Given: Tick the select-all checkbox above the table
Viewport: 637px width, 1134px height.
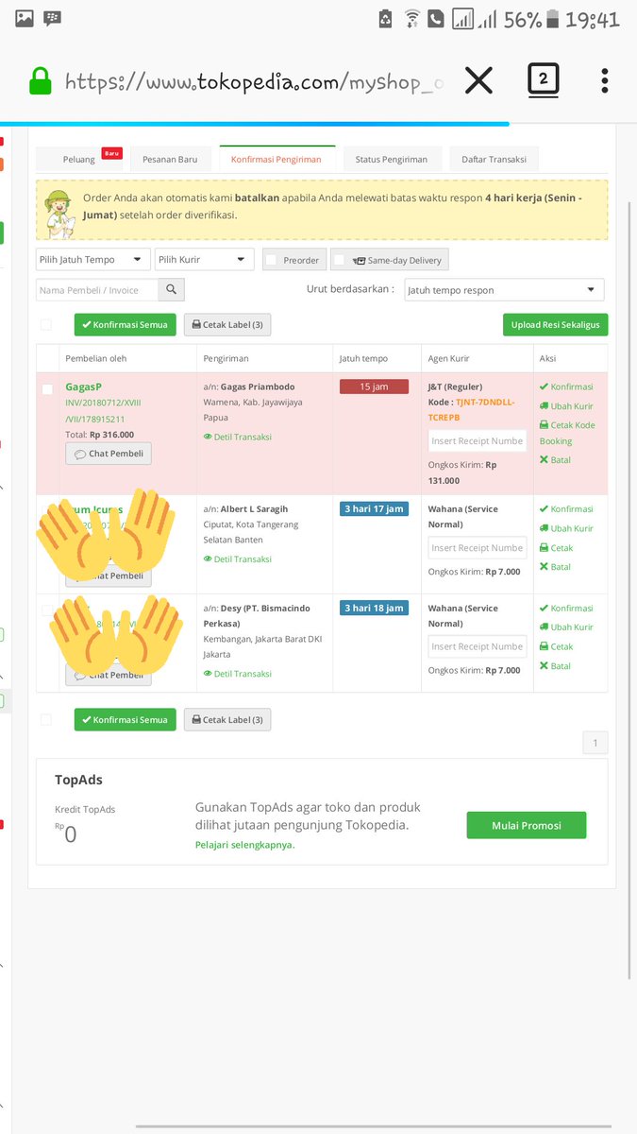Looking at the screenshot, I should pos(45,325).
